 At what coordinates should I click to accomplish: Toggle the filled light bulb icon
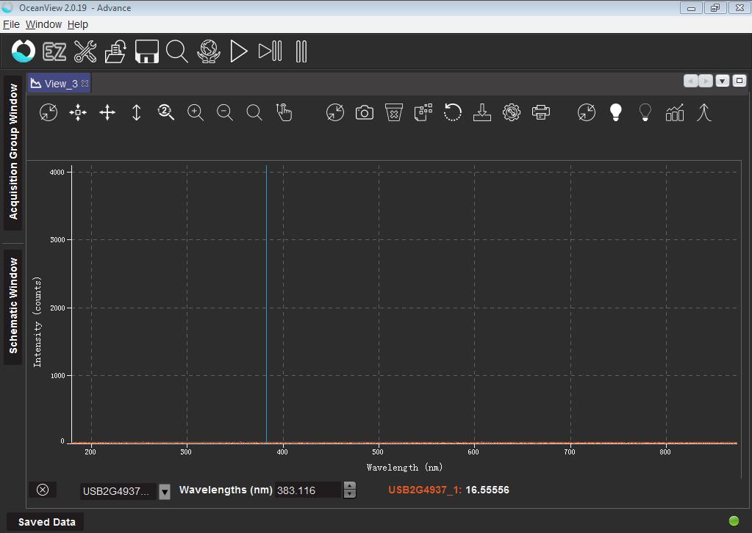coord(616,112)
